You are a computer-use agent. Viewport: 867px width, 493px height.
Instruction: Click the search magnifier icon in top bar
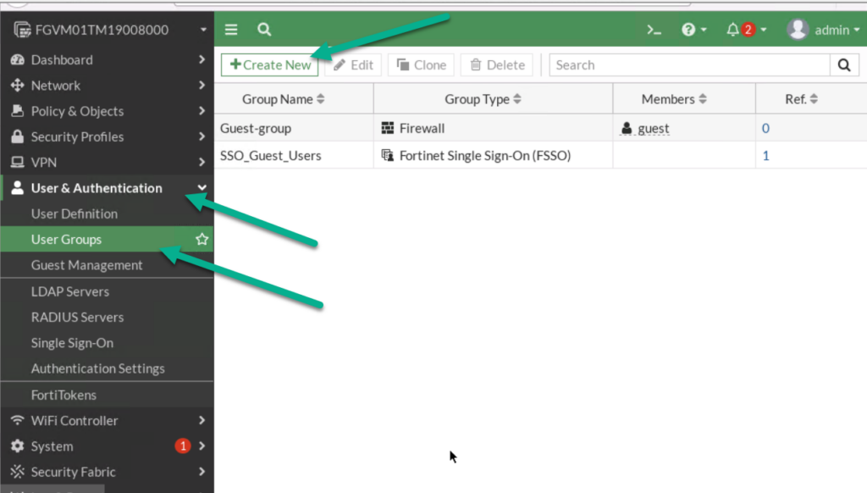pos(263,29)
